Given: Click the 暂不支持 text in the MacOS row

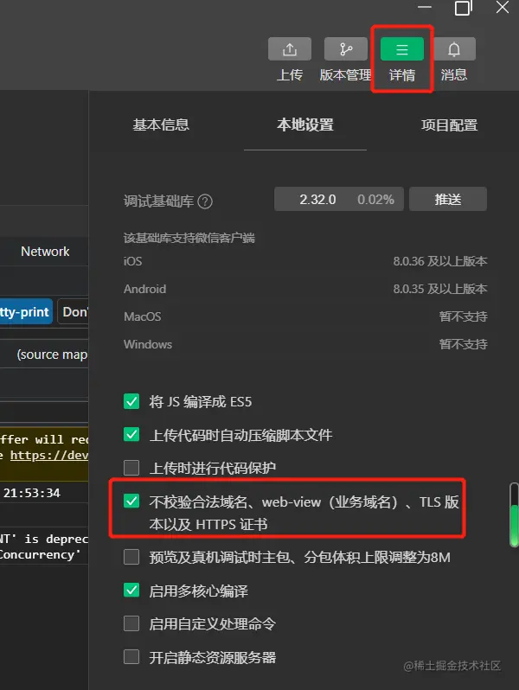Looking at the screenshot, I should [x=463, y=316].
